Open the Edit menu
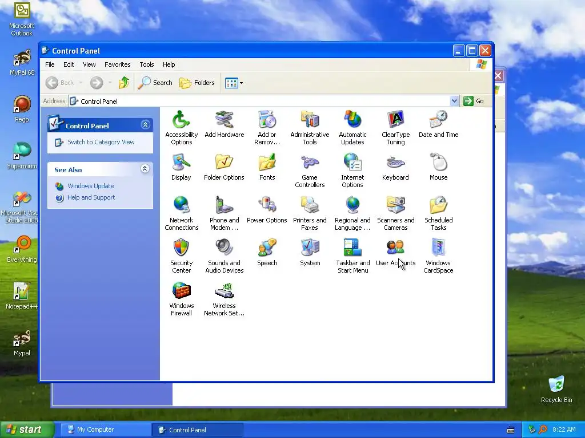The width and height of the screenshot is (585, 438). 69,64
